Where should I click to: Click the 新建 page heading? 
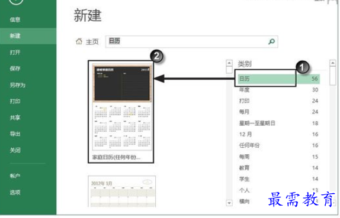[x=88, y=15]
